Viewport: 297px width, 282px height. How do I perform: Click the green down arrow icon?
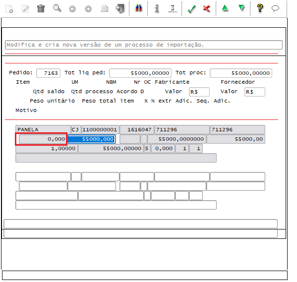[241, 8]
